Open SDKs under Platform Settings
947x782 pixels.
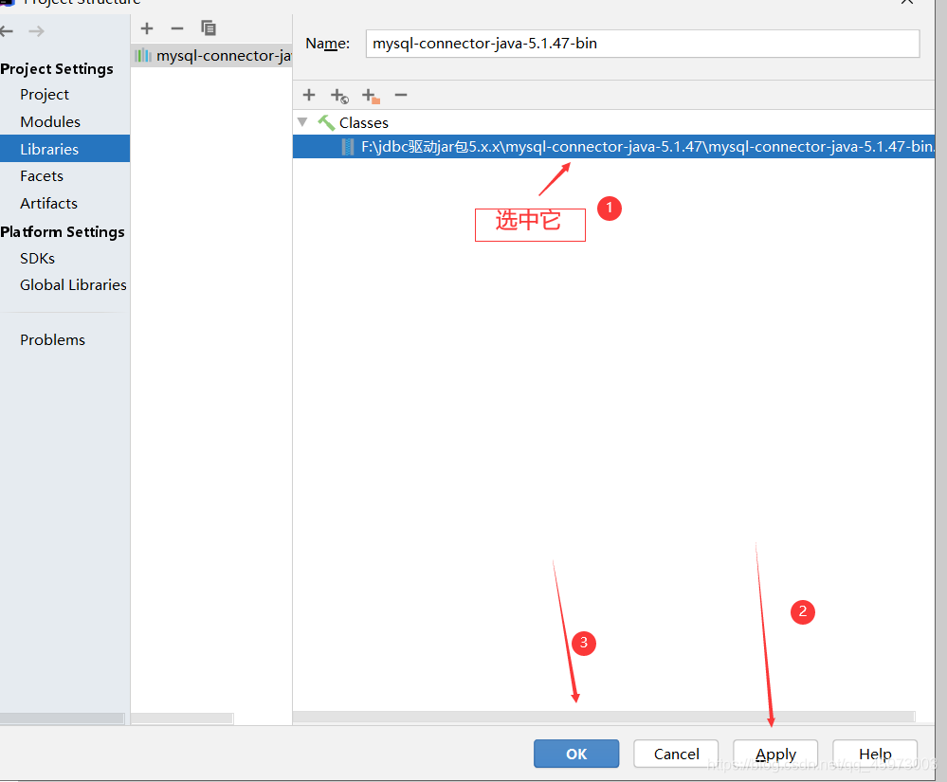coord(38,259)
